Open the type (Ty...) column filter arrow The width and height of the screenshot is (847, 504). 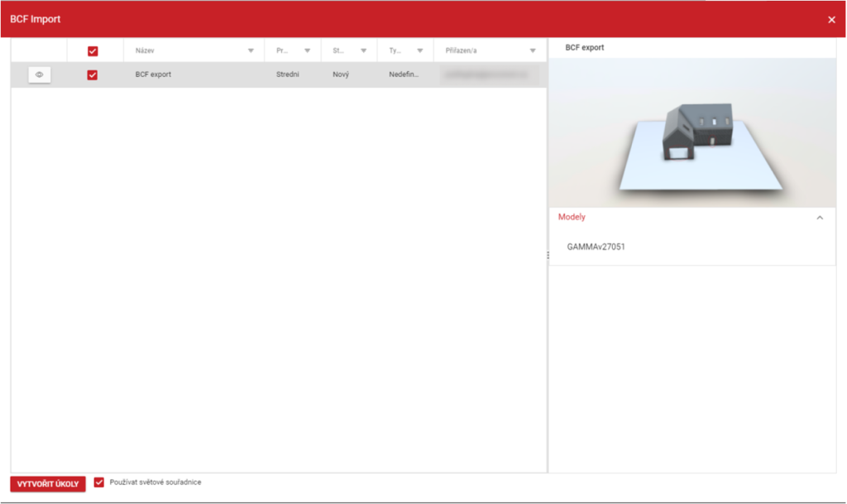pos(420,51)
